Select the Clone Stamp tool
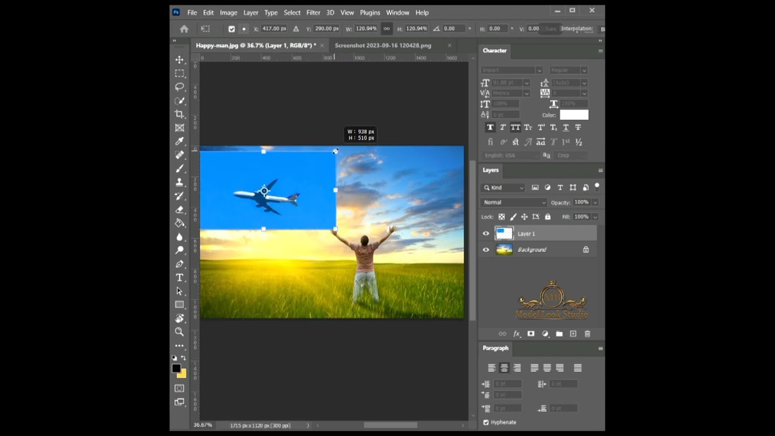Viewport: 775px width, 436px height. coord(179,182)
